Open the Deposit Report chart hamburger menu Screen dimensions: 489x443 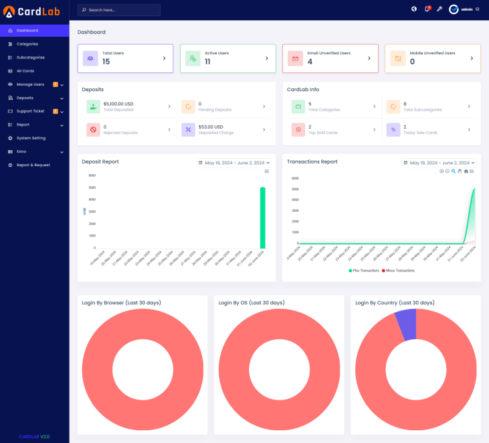click(267, 171)
